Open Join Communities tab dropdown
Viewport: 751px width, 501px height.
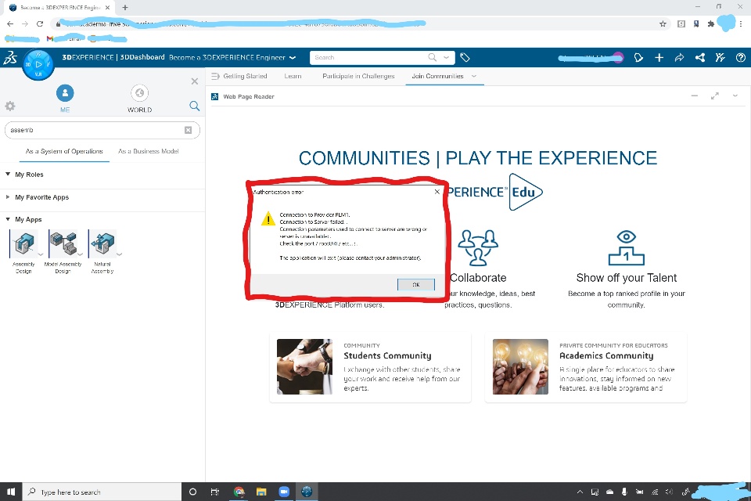(474, 76)
